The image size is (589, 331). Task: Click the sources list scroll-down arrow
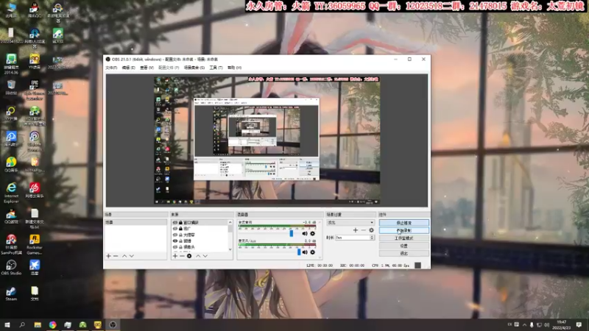230,249
